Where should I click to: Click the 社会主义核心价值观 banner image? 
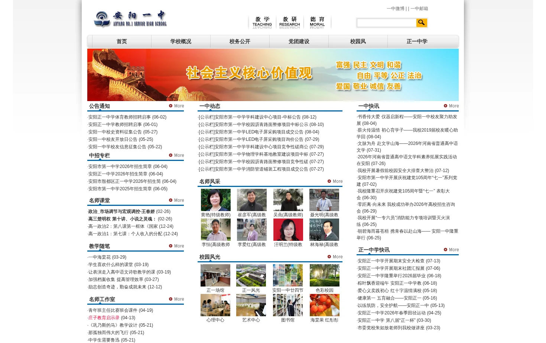273,75
